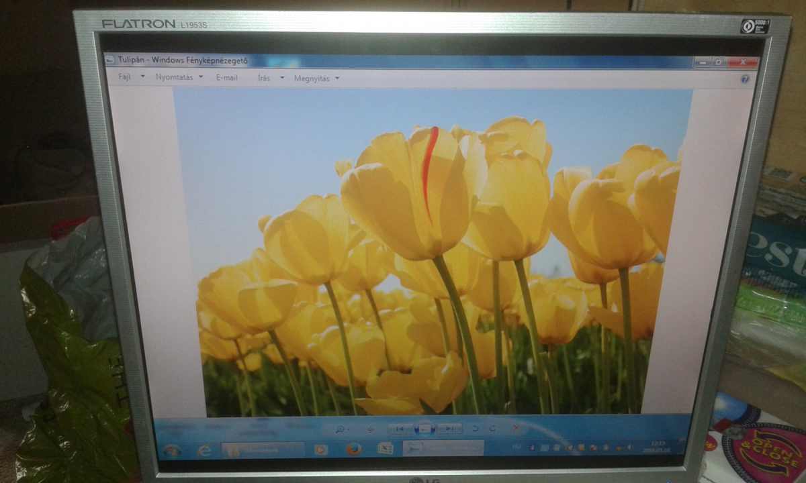The width and height of the screenshot is (806, 483).
Task: Expand the Megnyitás dropdown arrow
Action: pyautogui.click(x=337, y=78)
